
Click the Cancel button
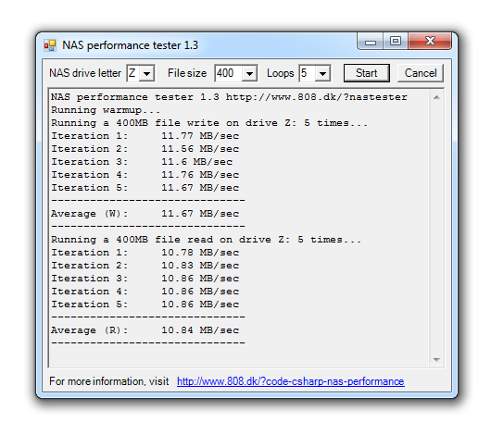click(x=421, y=73)
